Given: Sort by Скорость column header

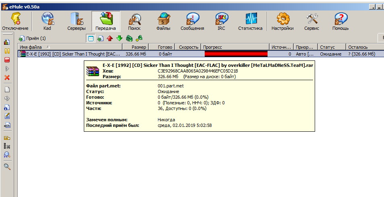Looking at the screenshot, I should [x=188, y=47].
